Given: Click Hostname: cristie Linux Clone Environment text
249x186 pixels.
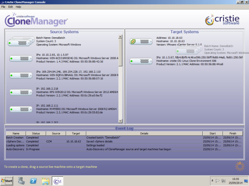Looking at the screenshot, I should coord(186,61).
